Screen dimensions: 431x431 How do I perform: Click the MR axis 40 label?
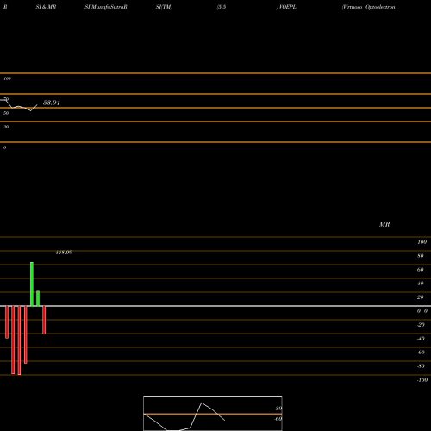(x=421, y=284)
